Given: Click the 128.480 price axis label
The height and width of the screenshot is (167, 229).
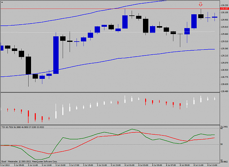Looking at the screenshot, I should pyautogui.click(x=225, y=91).
